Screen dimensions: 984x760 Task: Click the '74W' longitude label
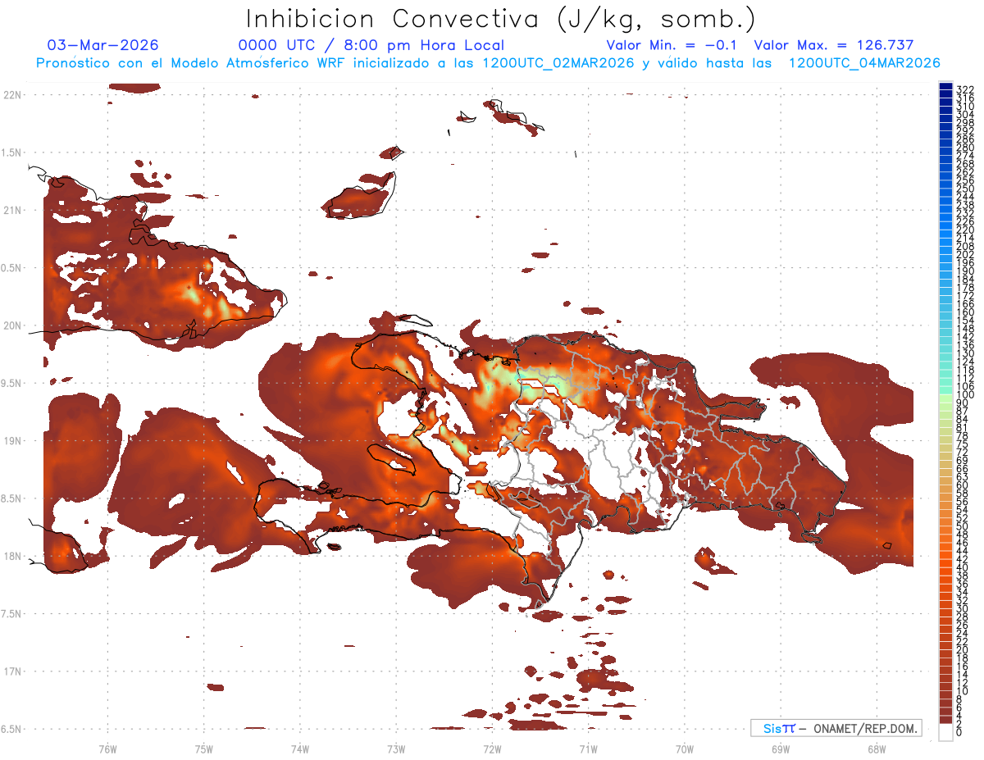pyautogui.click(x=299, y=749)
